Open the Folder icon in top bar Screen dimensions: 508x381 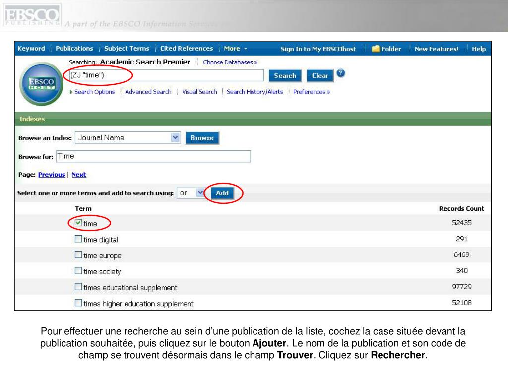[376, 49]
